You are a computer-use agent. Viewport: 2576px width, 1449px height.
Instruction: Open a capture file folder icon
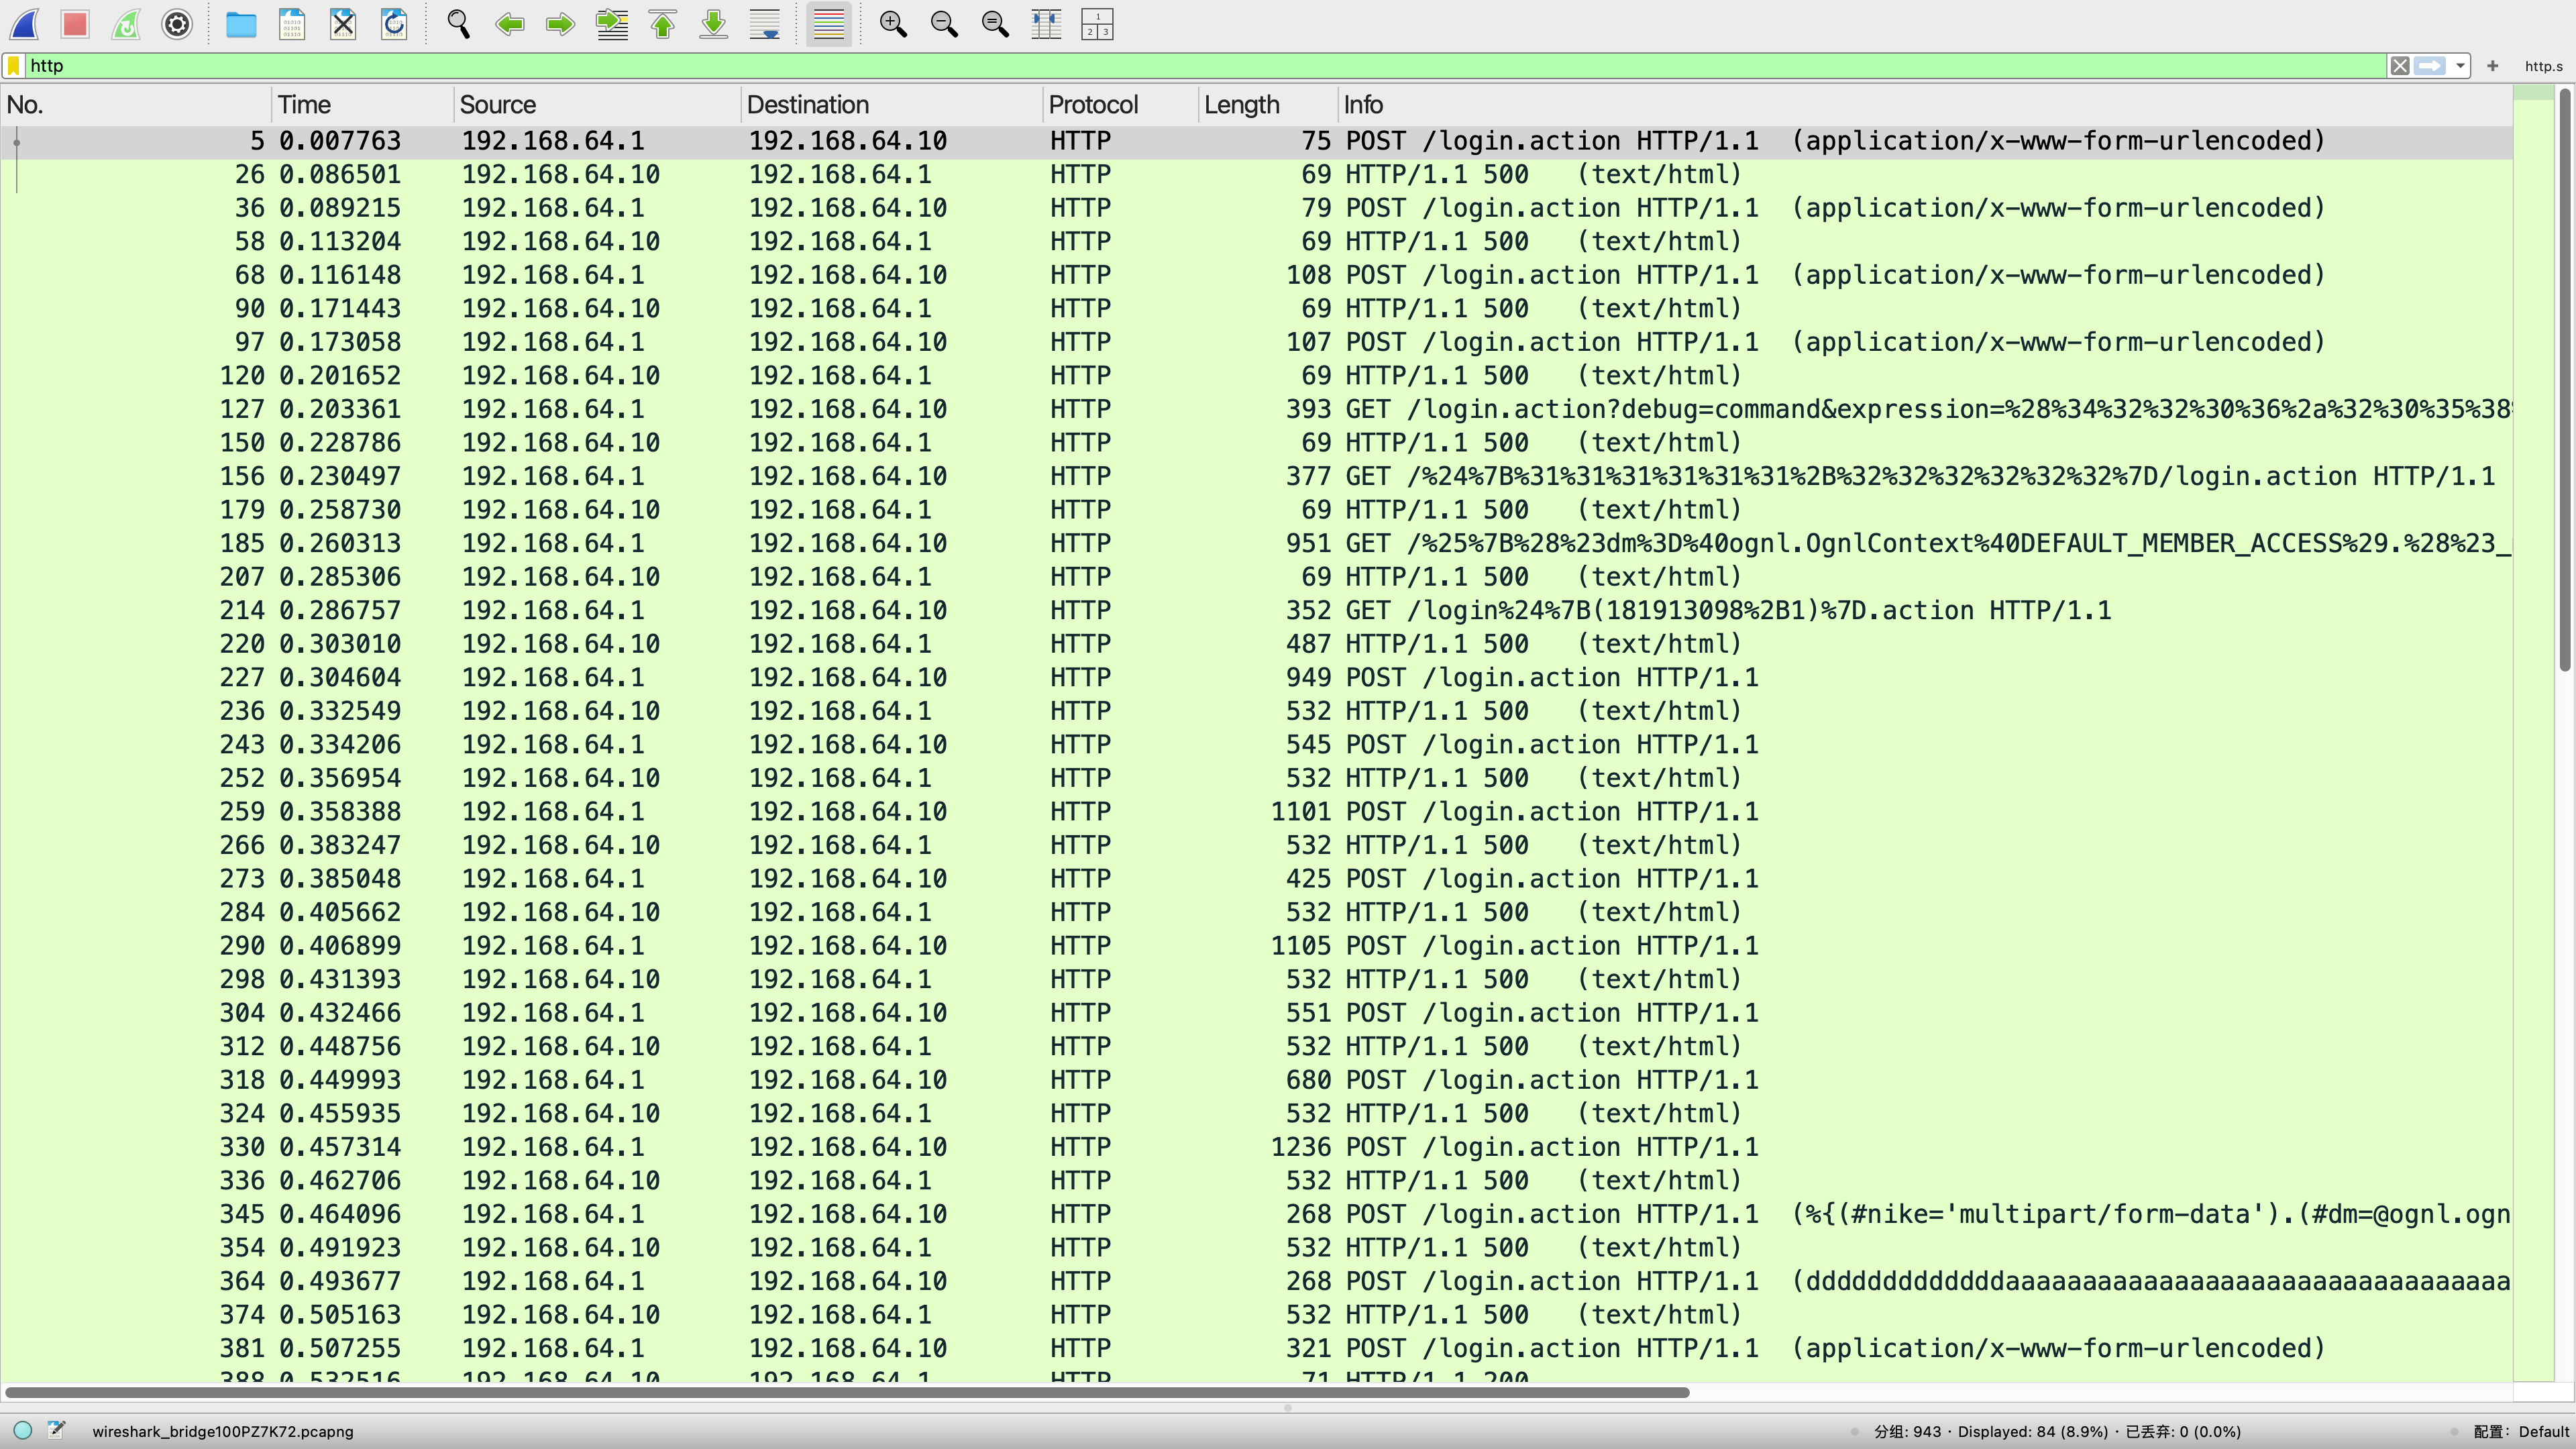(x=241, y=24)
